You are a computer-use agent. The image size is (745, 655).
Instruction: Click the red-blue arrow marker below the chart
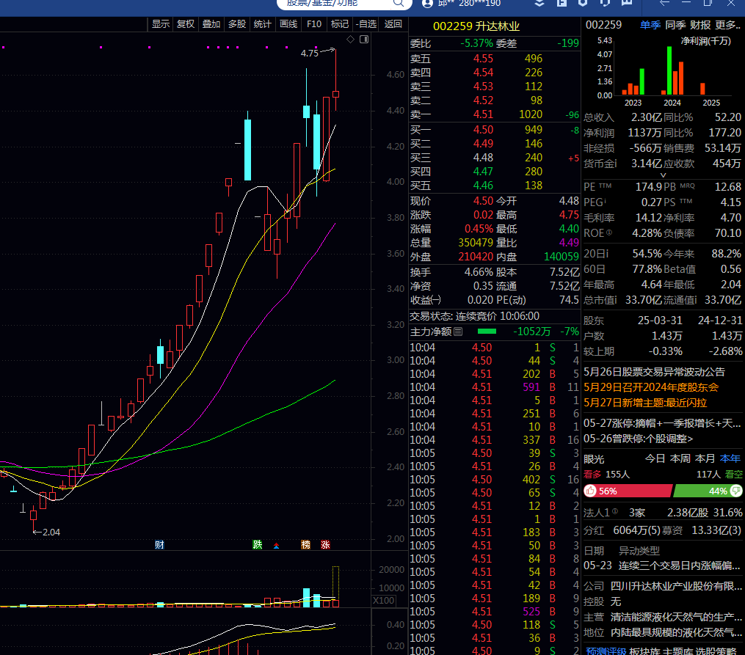coord(277,546)
